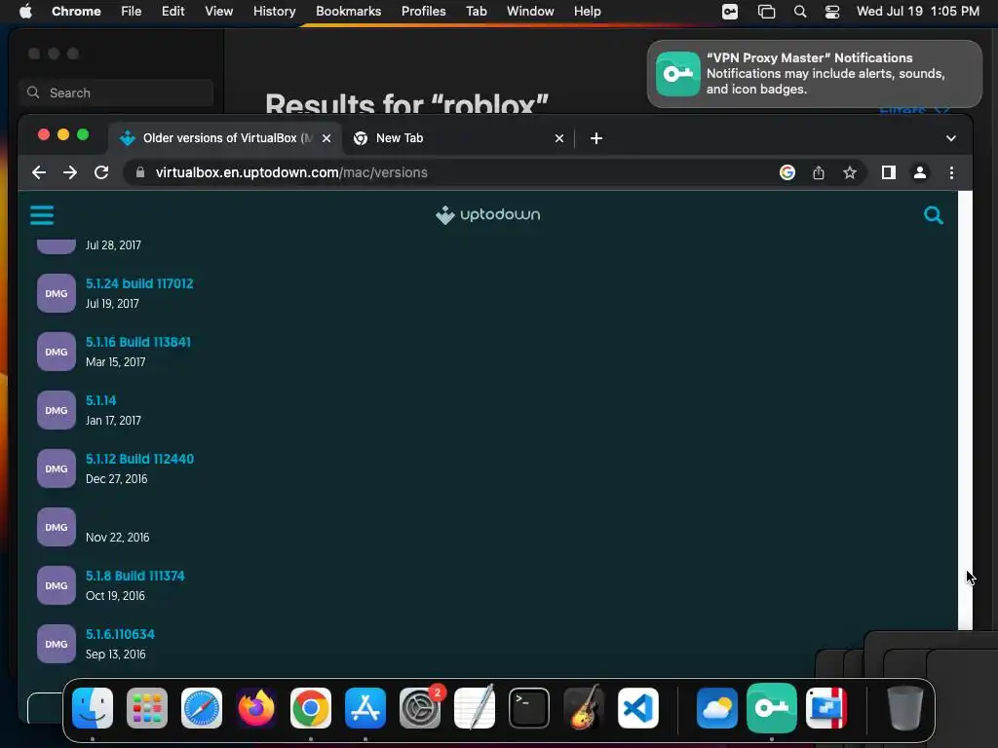998x748 pixels.
Task: Open Finder from the Dock
Action: pos(93,708)
